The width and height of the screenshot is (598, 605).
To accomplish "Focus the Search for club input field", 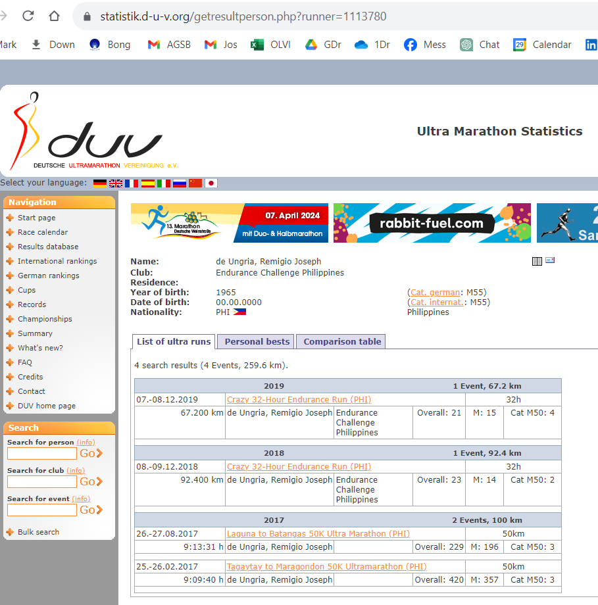I will pyautogui.click(x=42, y=482).
